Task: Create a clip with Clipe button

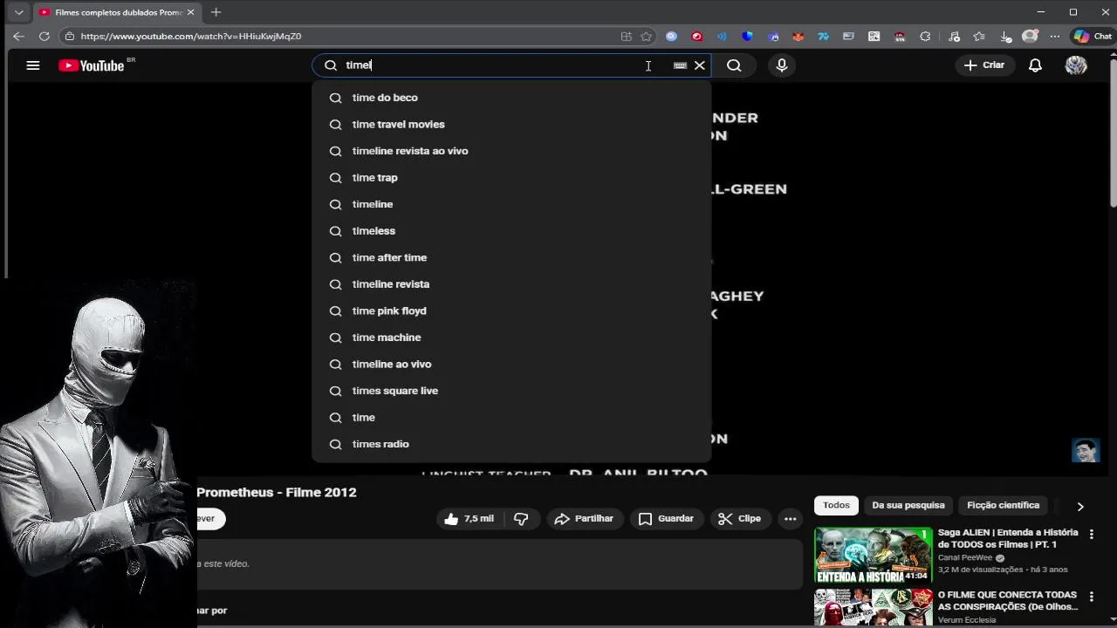Action: click(740, 519)
